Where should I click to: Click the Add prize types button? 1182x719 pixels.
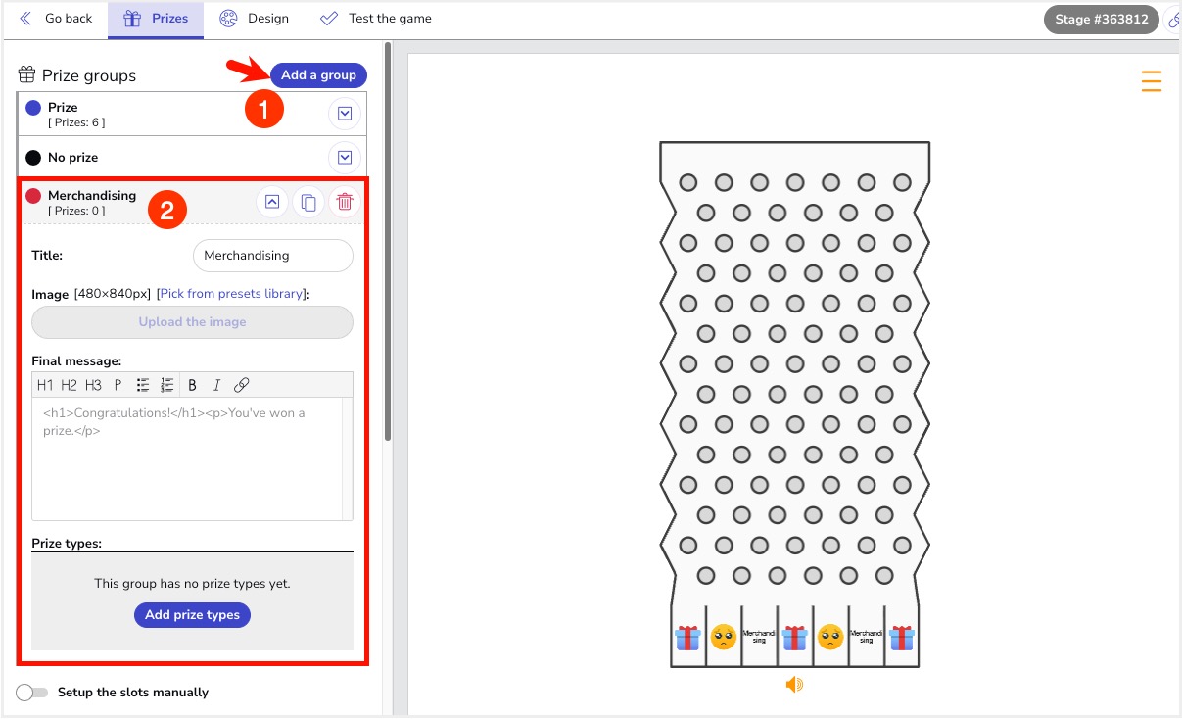[192, 615]
